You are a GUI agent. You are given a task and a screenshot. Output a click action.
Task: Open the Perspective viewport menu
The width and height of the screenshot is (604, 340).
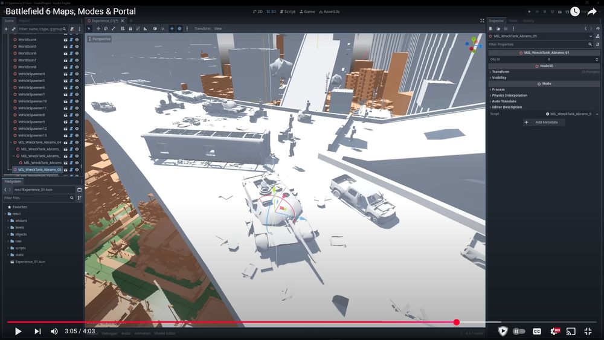click(x=100, y=39)
